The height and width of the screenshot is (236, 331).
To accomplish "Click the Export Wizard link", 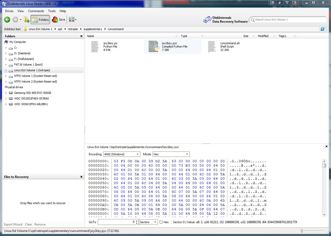I will (13, 224).
